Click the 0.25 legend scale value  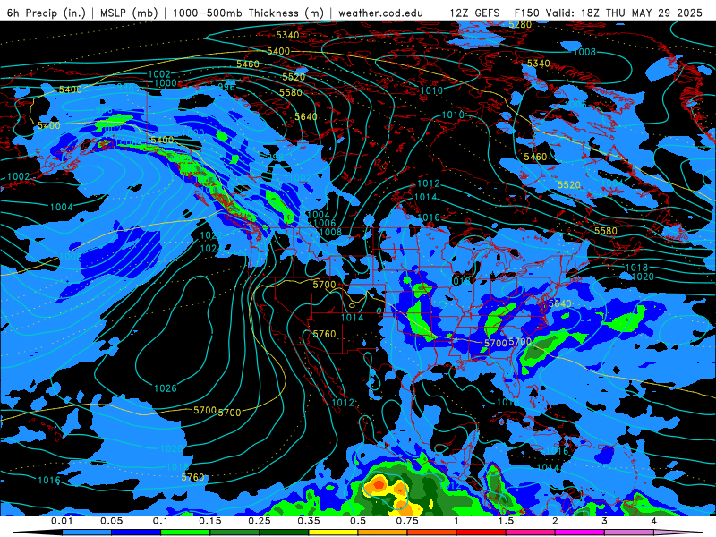click(x=260, y=521)
